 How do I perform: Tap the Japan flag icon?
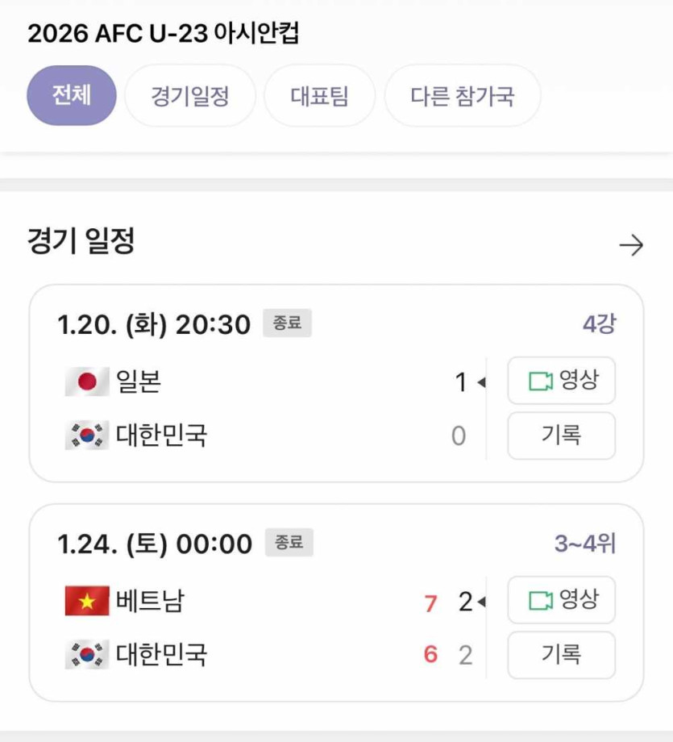[x=86, y=381]
